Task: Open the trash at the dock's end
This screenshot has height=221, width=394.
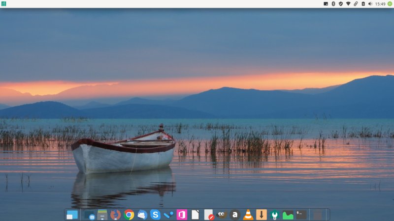Action: (x=318, y=215)
